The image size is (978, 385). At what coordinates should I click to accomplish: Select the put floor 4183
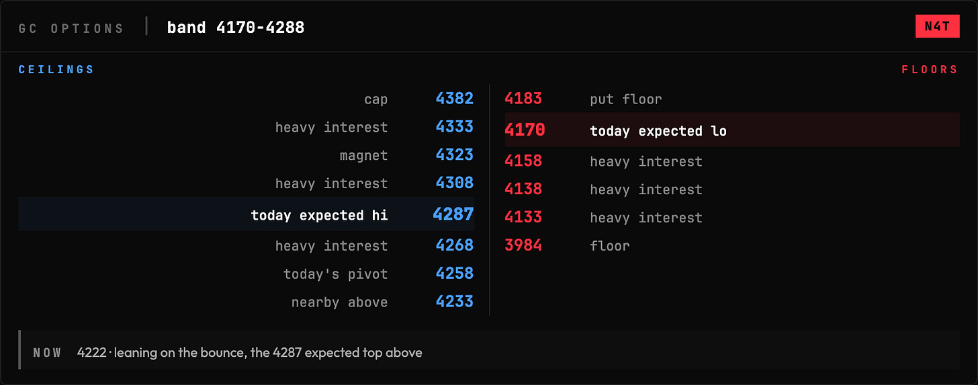coord(732,99)
